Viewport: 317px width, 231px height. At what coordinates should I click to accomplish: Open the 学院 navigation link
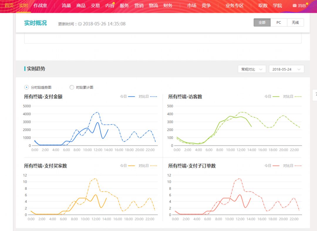point(277,6)
